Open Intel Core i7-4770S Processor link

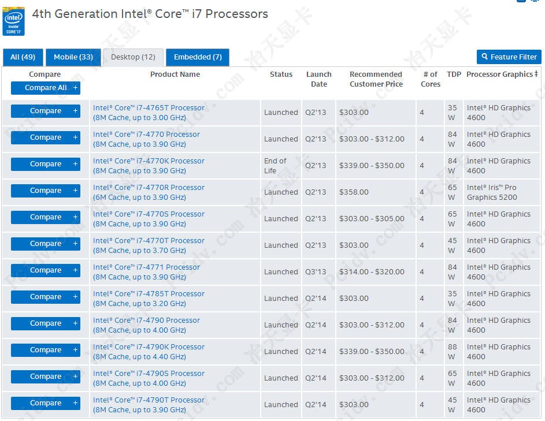pos(149,219)
